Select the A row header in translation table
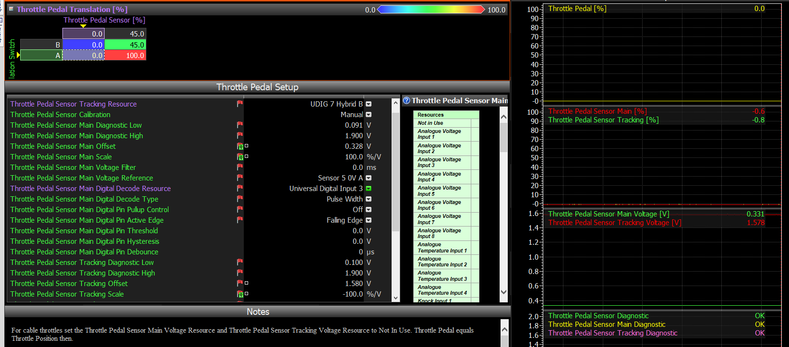Image resolution: width=789 pixels, height=347 pixels. coord(41,55)
